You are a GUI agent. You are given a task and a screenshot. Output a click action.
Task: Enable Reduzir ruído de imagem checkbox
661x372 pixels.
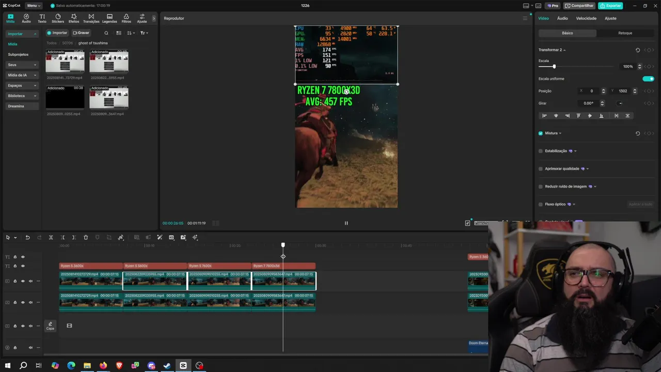(x=541, y=187)
